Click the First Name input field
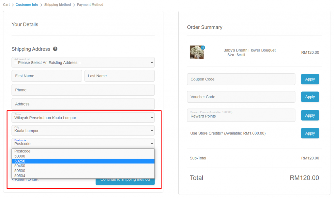This screenshot has width=334, height=198. coord(47,76)
